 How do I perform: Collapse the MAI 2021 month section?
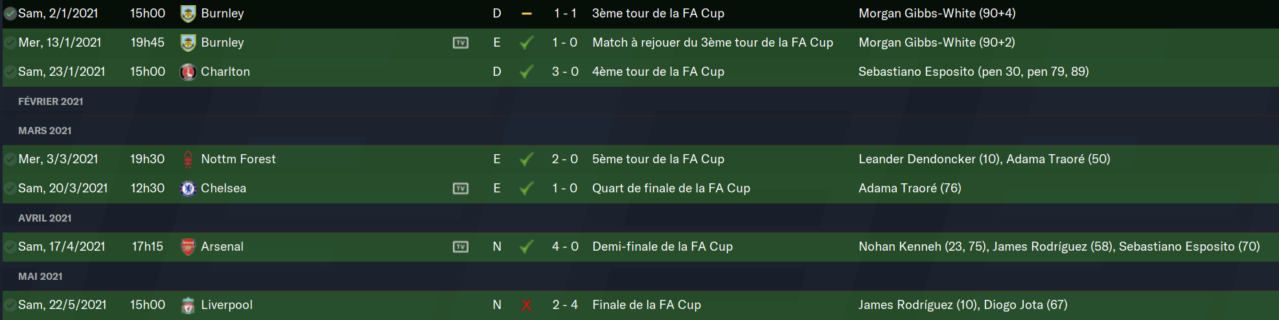pos(40,276)
